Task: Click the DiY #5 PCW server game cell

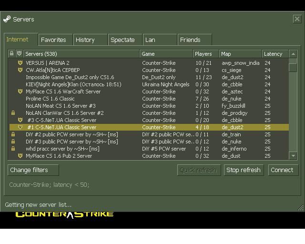Action: point(164,149)
